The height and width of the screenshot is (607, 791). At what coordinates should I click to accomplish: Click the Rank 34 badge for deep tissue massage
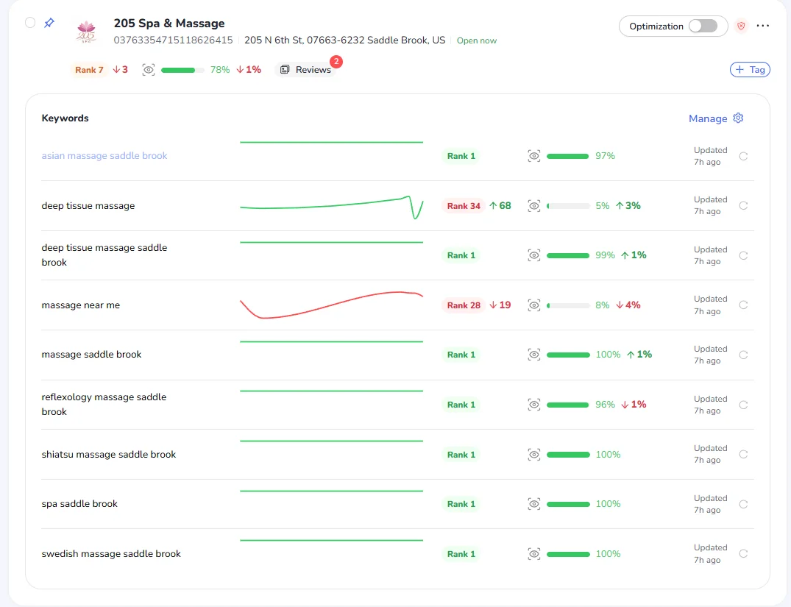point(464,206)
